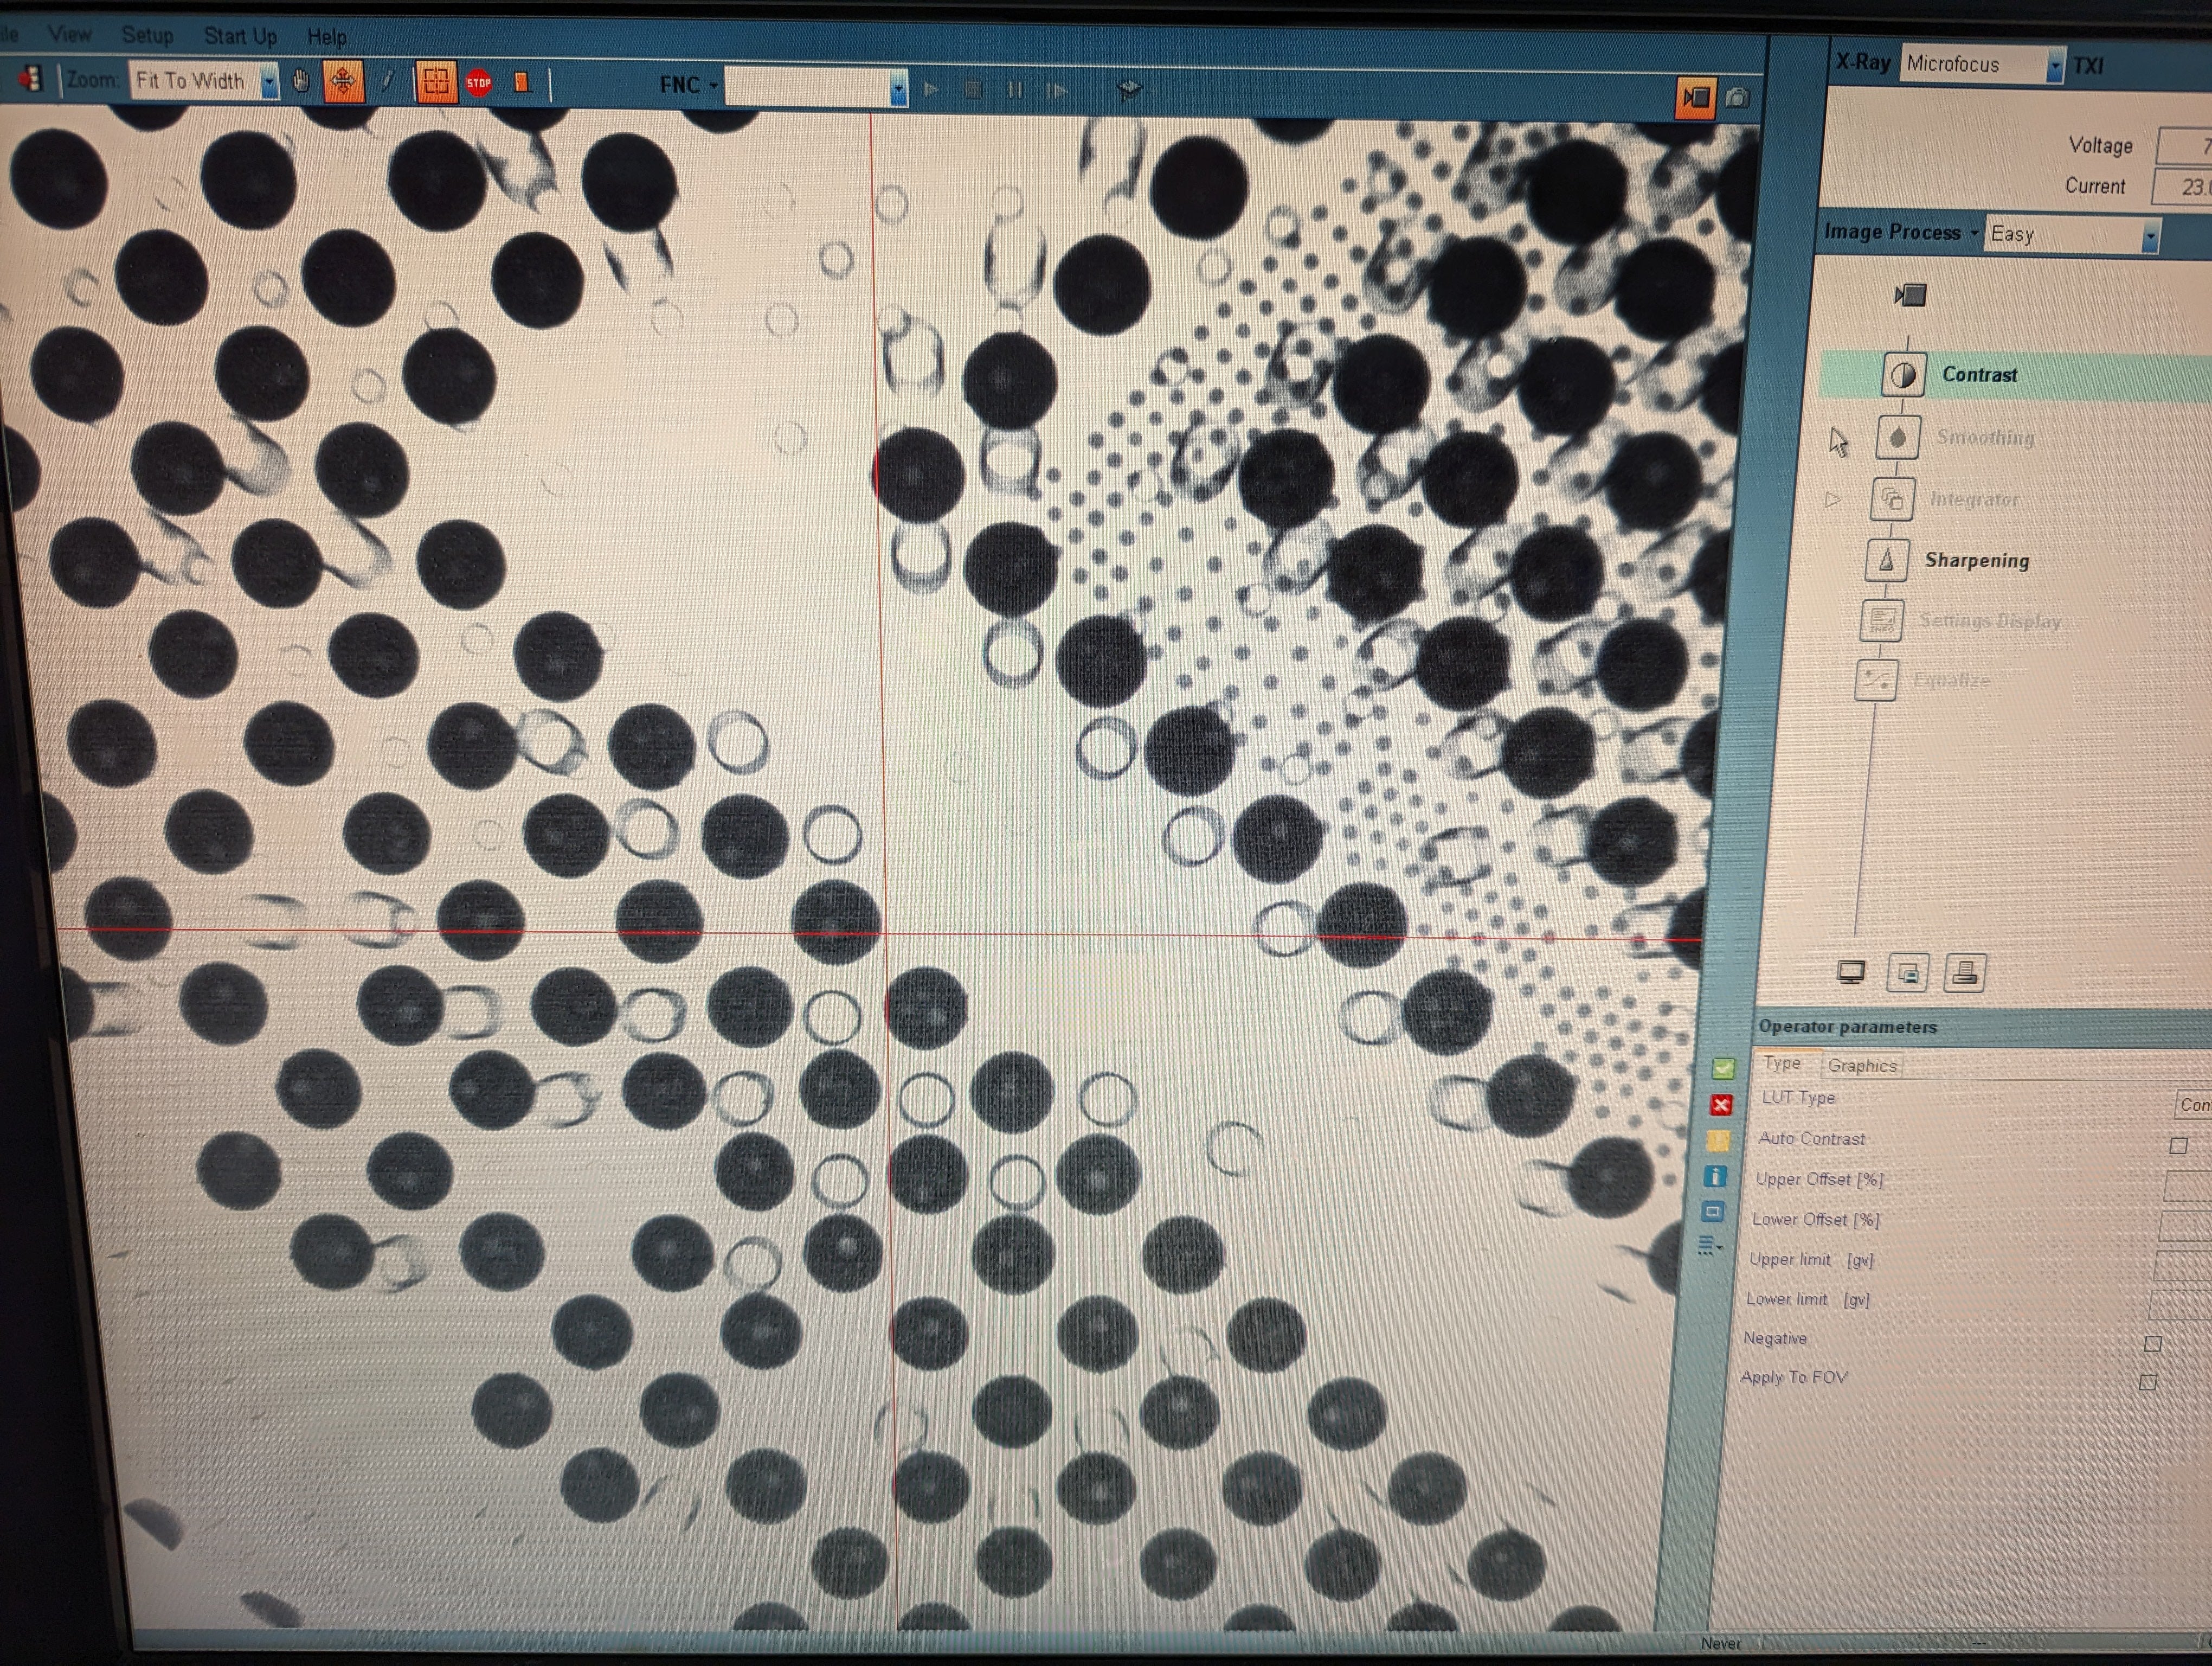Enable the Auto Contrast checkbox
This screenshot has width=2212, height=1666.
tap(2178, 1146)
